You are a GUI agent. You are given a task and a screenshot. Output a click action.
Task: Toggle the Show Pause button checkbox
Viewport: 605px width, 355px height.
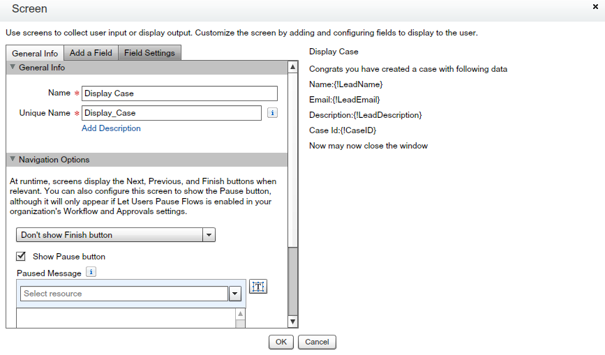(x=21, y=256)
